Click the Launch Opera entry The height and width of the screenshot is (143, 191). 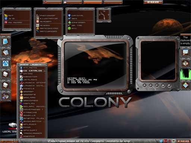tap(33, 83)
